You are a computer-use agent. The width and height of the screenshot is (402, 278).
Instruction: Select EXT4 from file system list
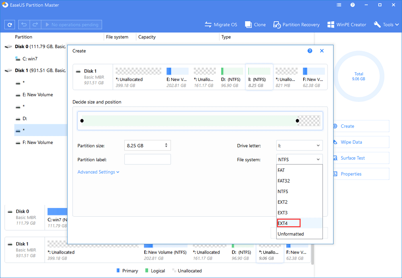[x=299, y=223]
